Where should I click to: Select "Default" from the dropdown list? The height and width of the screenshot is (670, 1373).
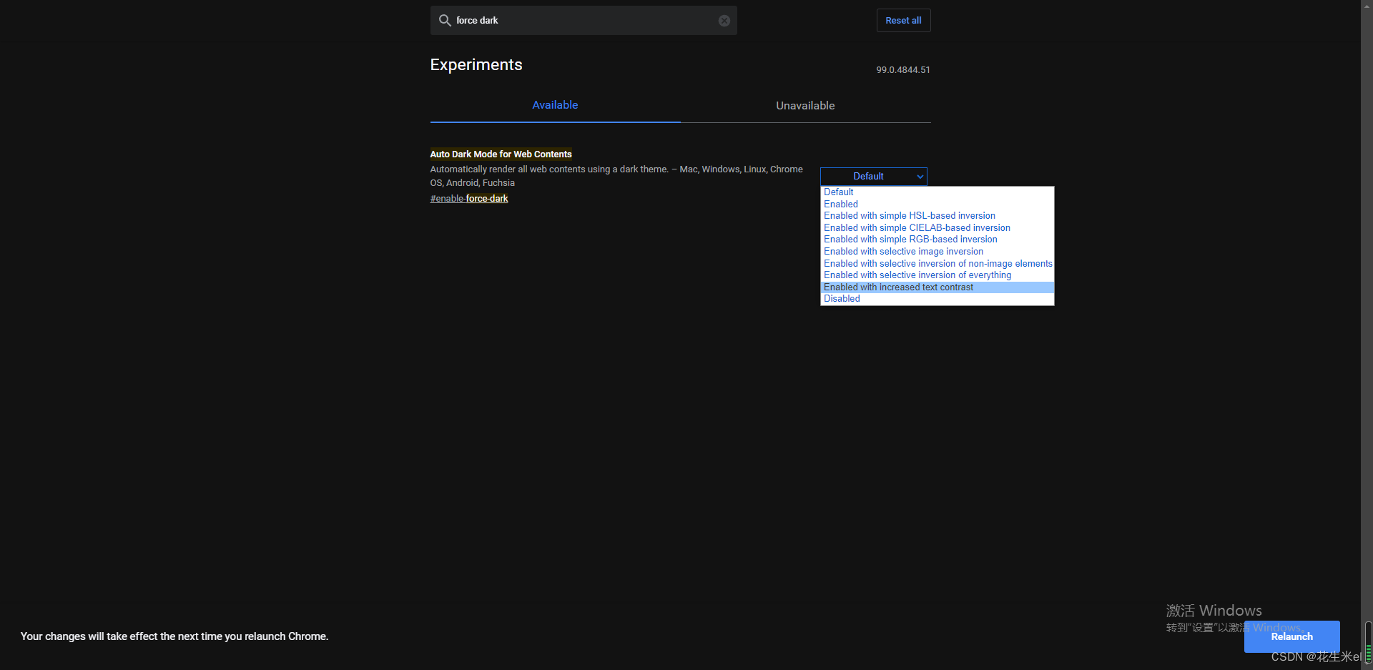[x=838, y=192]
